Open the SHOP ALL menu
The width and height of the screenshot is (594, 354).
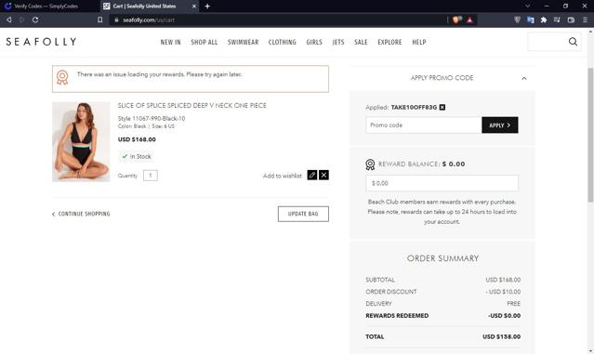coord(205,42)
